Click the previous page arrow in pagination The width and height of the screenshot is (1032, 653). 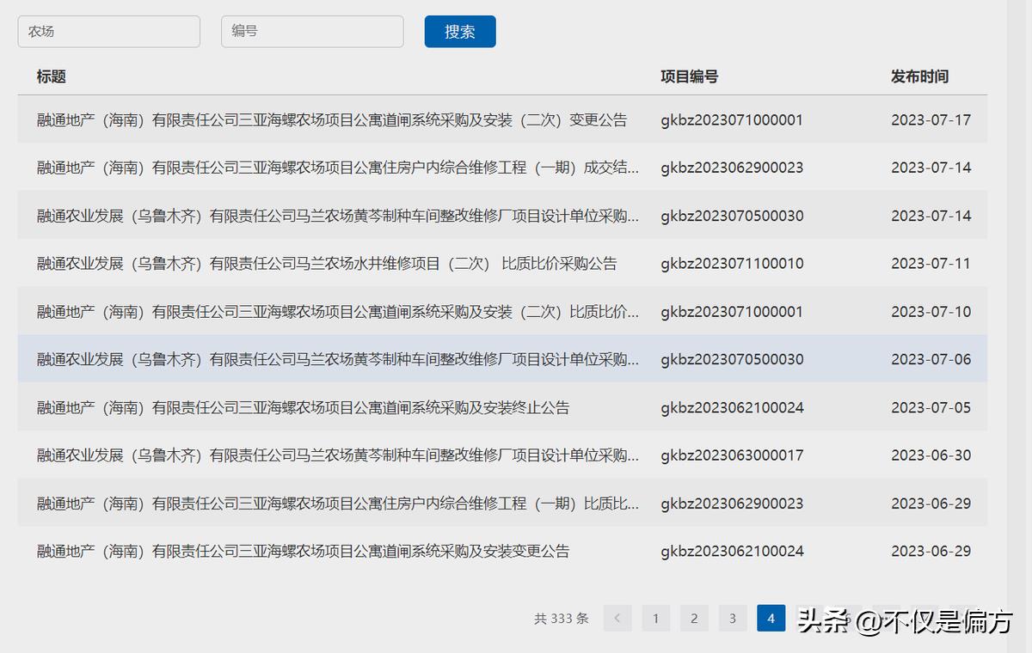click(617, 619)
